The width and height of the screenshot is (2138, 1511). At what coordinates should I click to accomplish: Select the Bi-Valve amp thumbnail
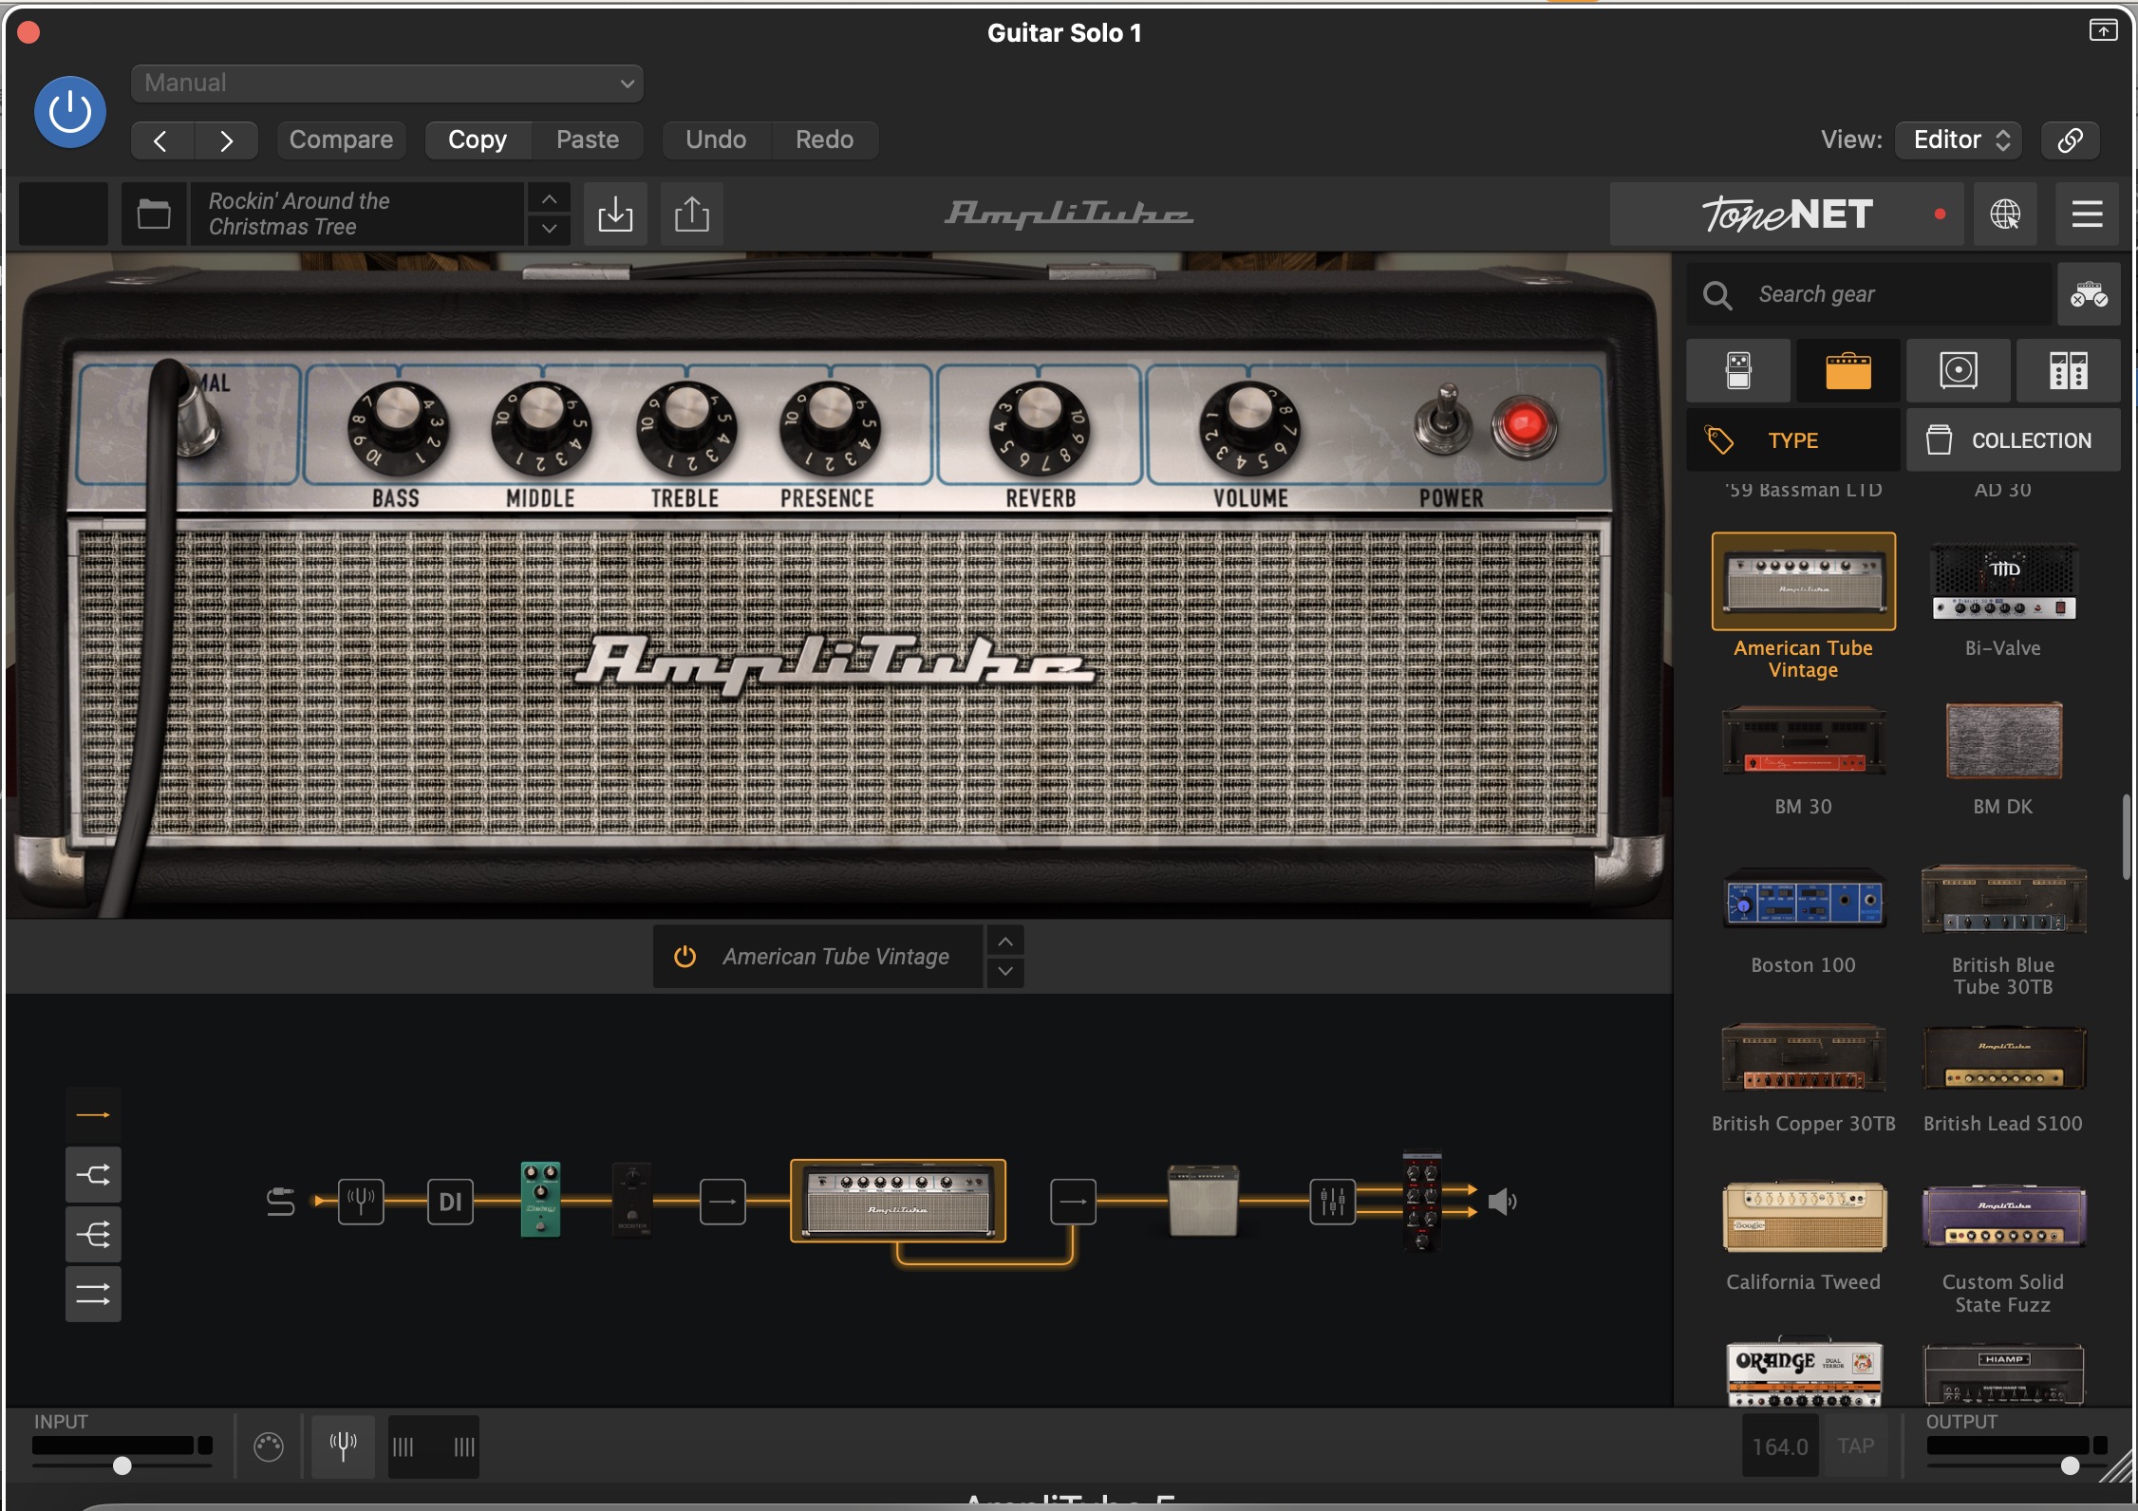[2003, 582]
